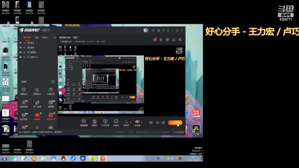Open settings gear on 弹幕秀 tool
This screenshot has height=168, width=299.
[x=40, y=113]
